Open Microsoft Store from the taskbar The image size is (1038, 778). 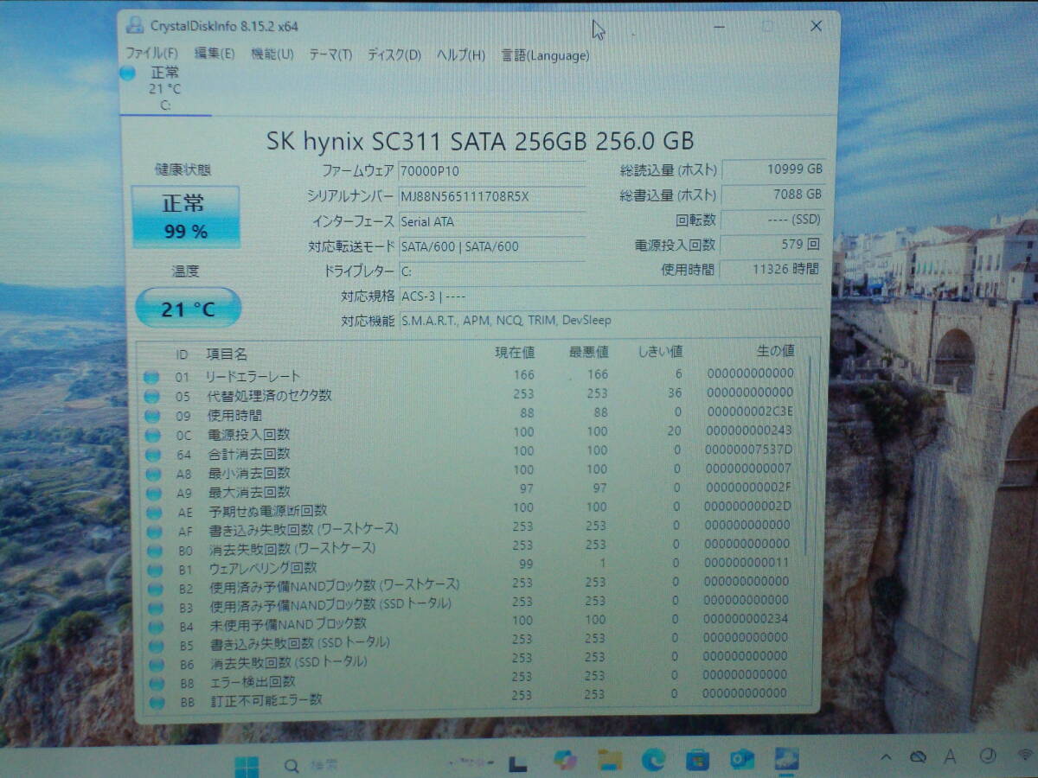tap(697, 761)
